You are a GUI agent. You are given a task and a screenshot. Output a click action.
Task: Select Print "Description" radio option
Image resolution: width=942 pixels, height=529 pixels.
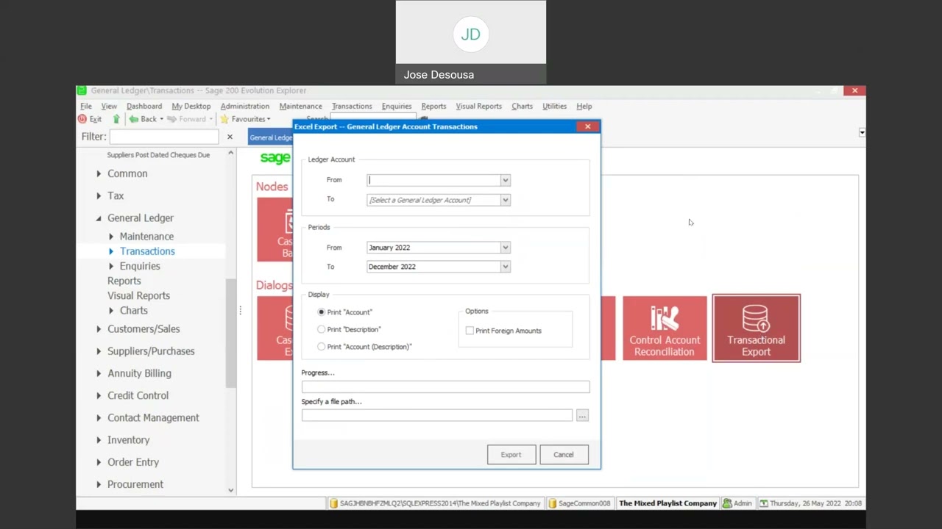322,330
